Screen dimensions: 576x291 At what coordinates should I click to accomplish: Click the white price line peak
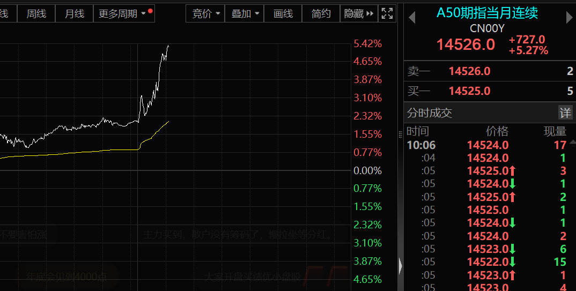pos(168,46)
